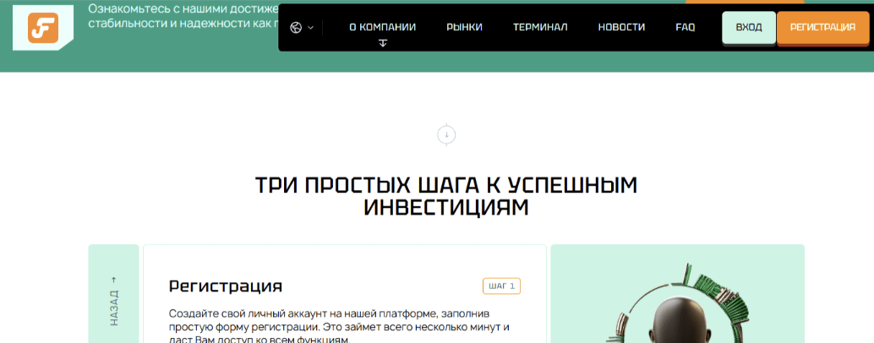
Task: Open the О КОМПАНИИ menu
Action: pyautogui.click(x=382, y=27)
